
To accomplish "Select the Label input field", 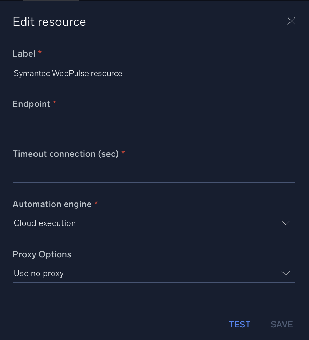I will tap(154, 73).
